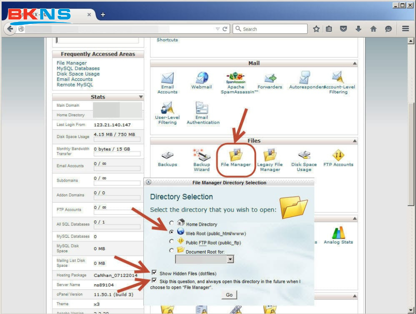
Task: Open a new browser tab
Action: point(103,15)
